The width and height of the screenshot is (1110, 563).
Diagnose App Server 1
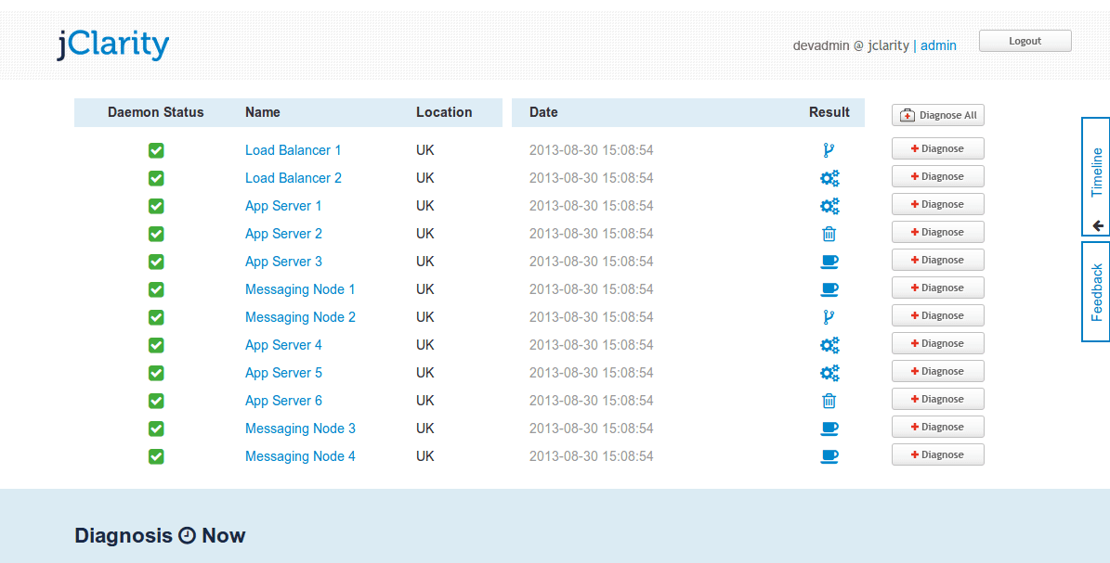pos(938,204)
